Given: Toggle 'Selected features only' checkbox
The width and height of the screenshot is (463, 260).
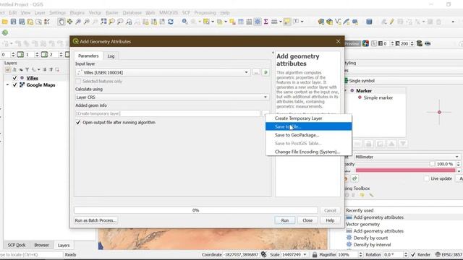Looking at the screenshot, I should click(x=78, y=81).
